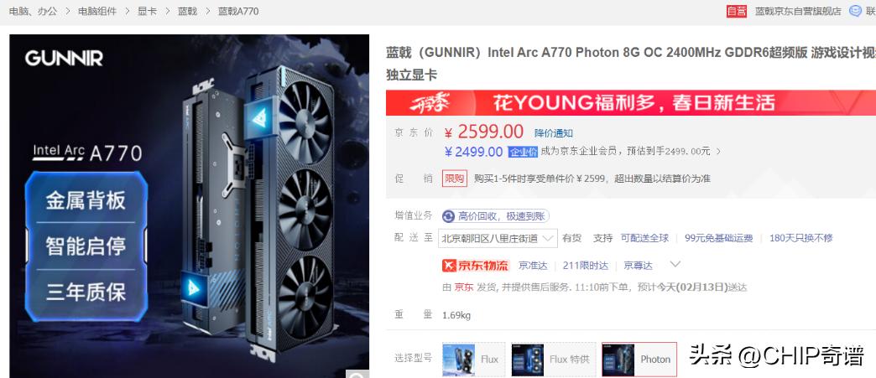Select the Flux model option
Screen dimensions: 876x378
click(x=474, y=359)
